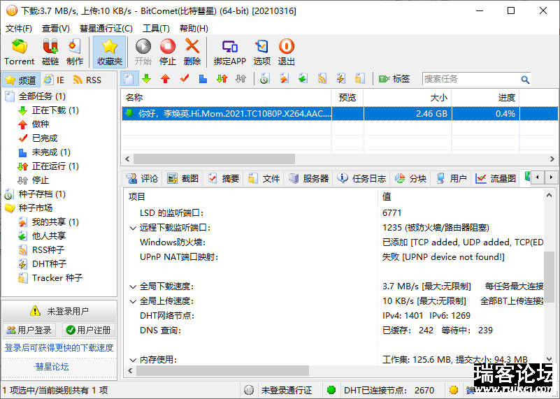Select DHT种子 tree item
Screen dimensions: 560x399
point(49,263)
